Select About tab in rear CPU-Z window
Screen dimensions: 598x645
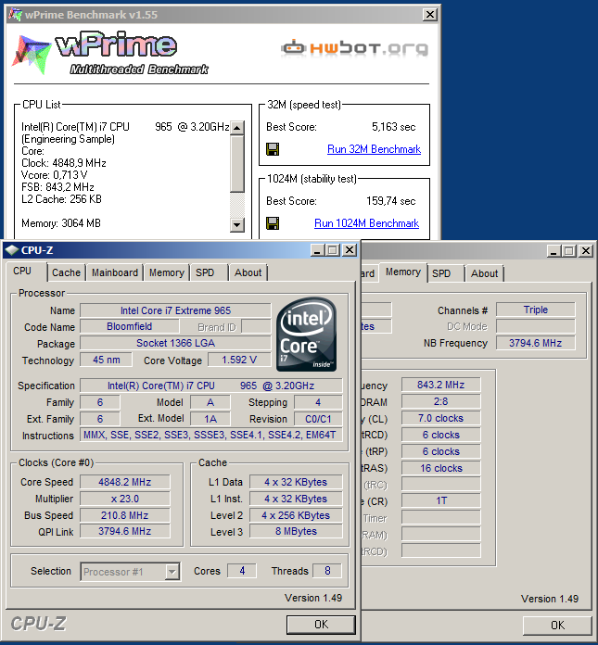484,273
